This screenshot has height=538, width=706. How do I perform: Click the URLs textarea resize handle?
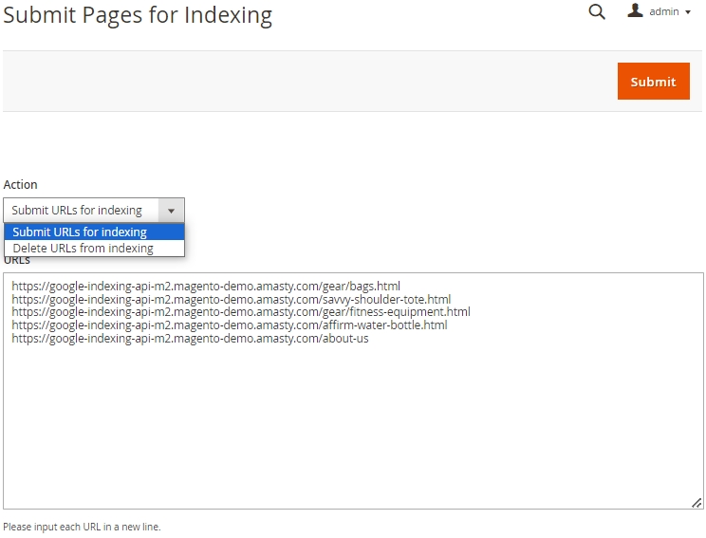pos(697,503)
